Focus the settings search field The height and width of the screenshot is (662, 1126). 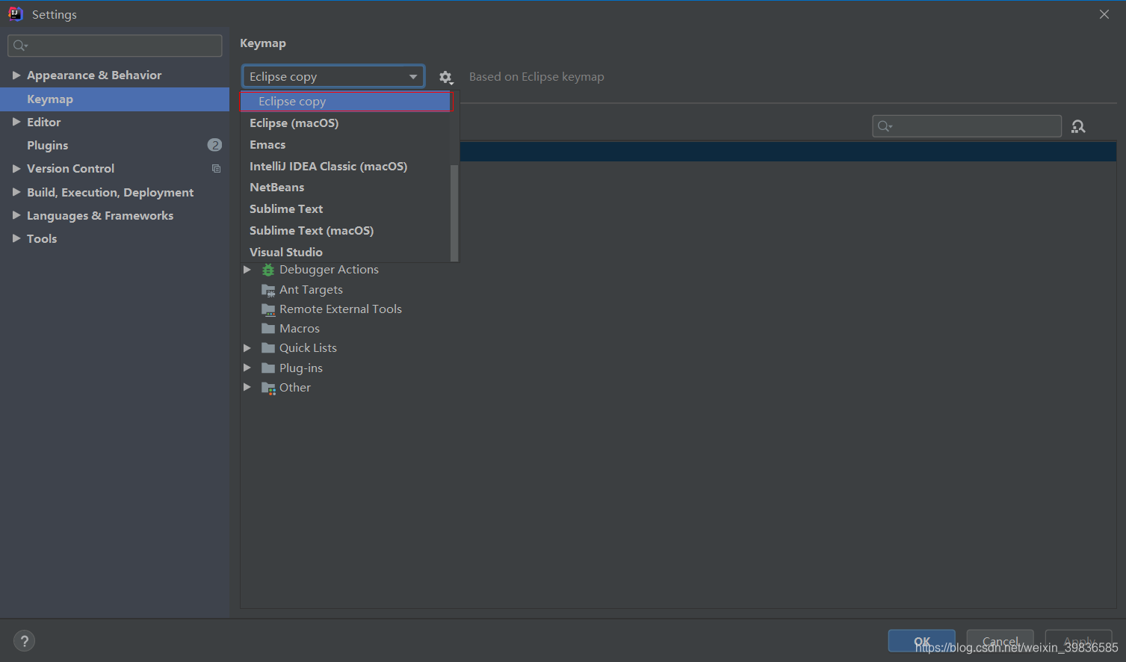pos(115,46)
